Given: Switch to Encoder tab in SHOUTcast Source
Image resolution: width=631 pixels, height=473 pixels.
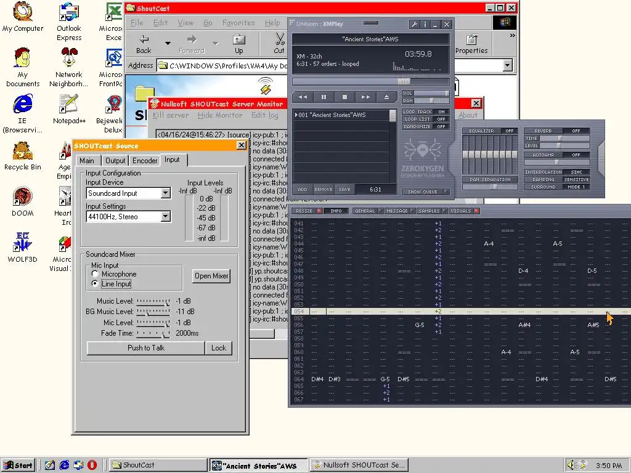Looking at the screenshot, I should coord(145,161).
